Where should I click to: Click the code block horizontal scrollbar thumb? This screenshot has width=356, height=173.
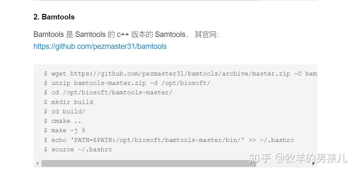148,164
